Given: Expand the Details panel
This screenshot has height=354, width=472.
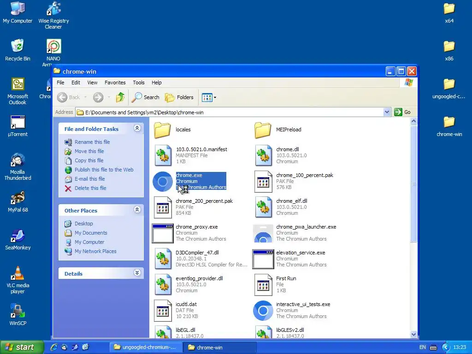Looking at the screenshot, I should pos(137,273).
